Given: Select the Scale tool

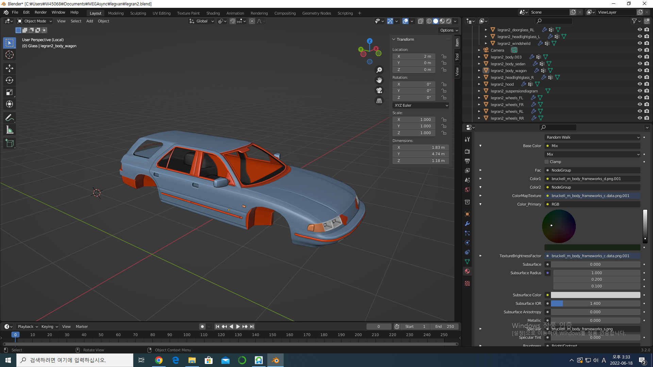Looking at the screenshot, I should click(10, 92).
